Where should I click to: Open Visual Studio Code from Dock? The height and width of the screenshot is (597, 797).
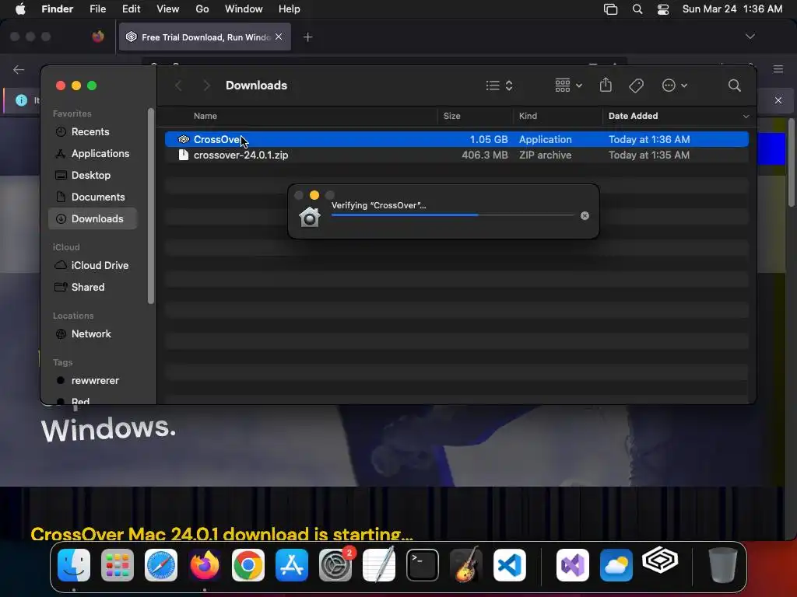tap(510, 565)
